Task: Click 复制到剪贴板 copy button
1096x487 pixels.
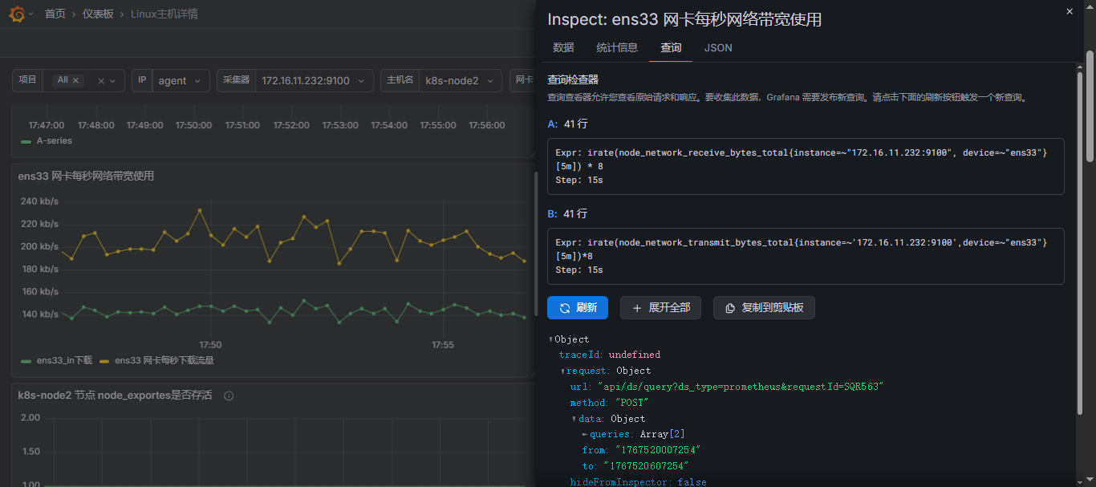Action: [x=764, y=307]
